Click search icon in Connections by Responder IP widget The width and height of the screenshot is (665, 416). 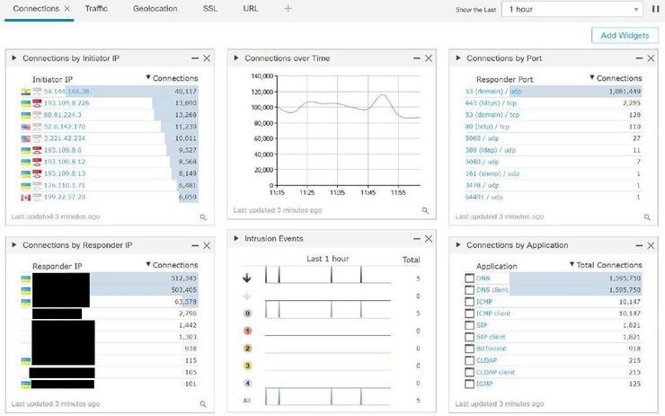coord(203,404)
